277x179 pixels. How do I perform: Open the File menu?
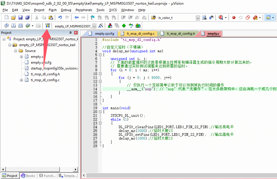click(5, 10)
